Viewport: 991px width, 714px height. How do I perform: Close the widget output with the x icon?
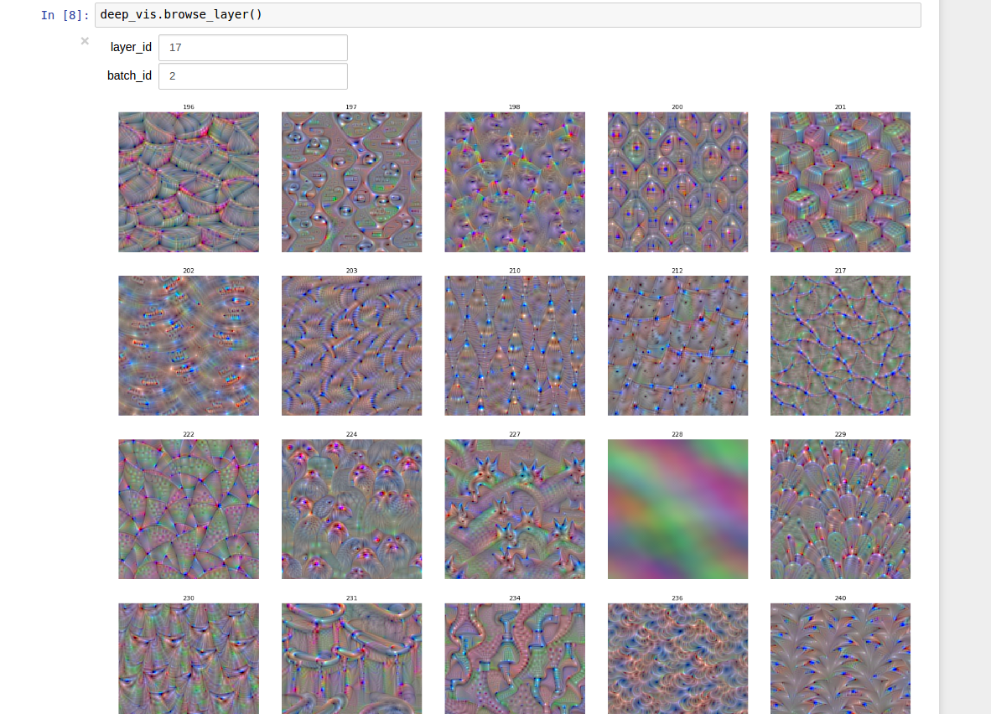coord(85,41)
